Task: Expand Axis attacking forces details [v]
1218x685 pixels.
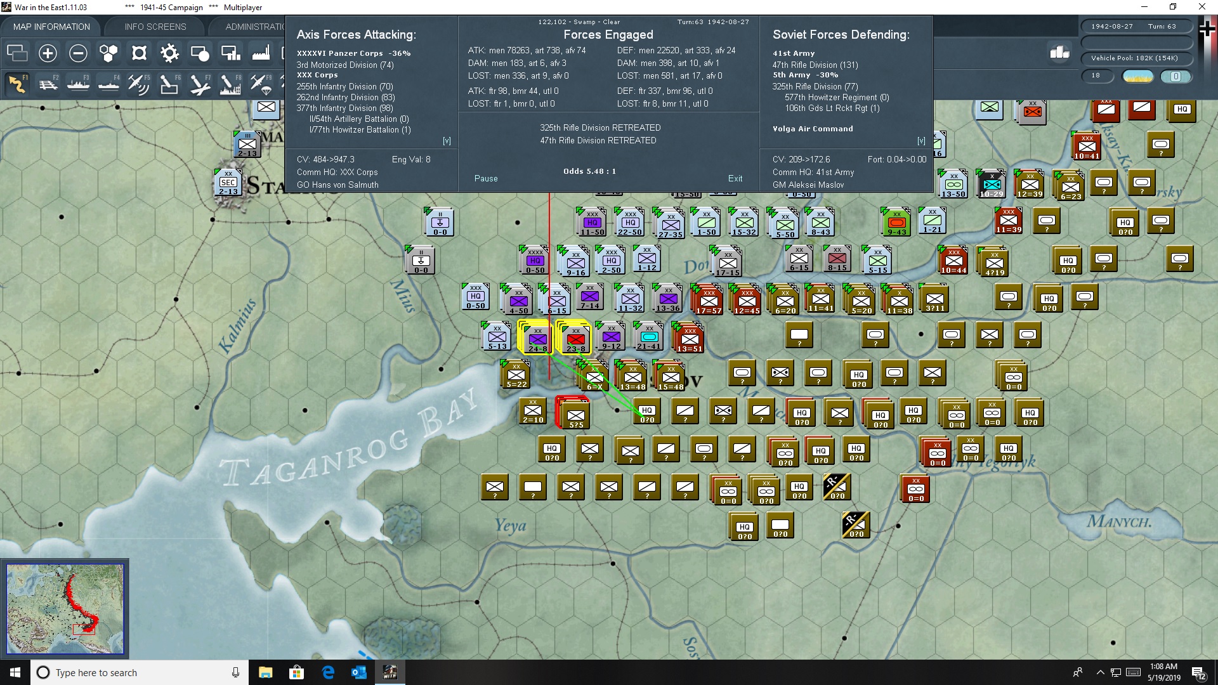Action: pyautogui.click(x=447, y=141)
